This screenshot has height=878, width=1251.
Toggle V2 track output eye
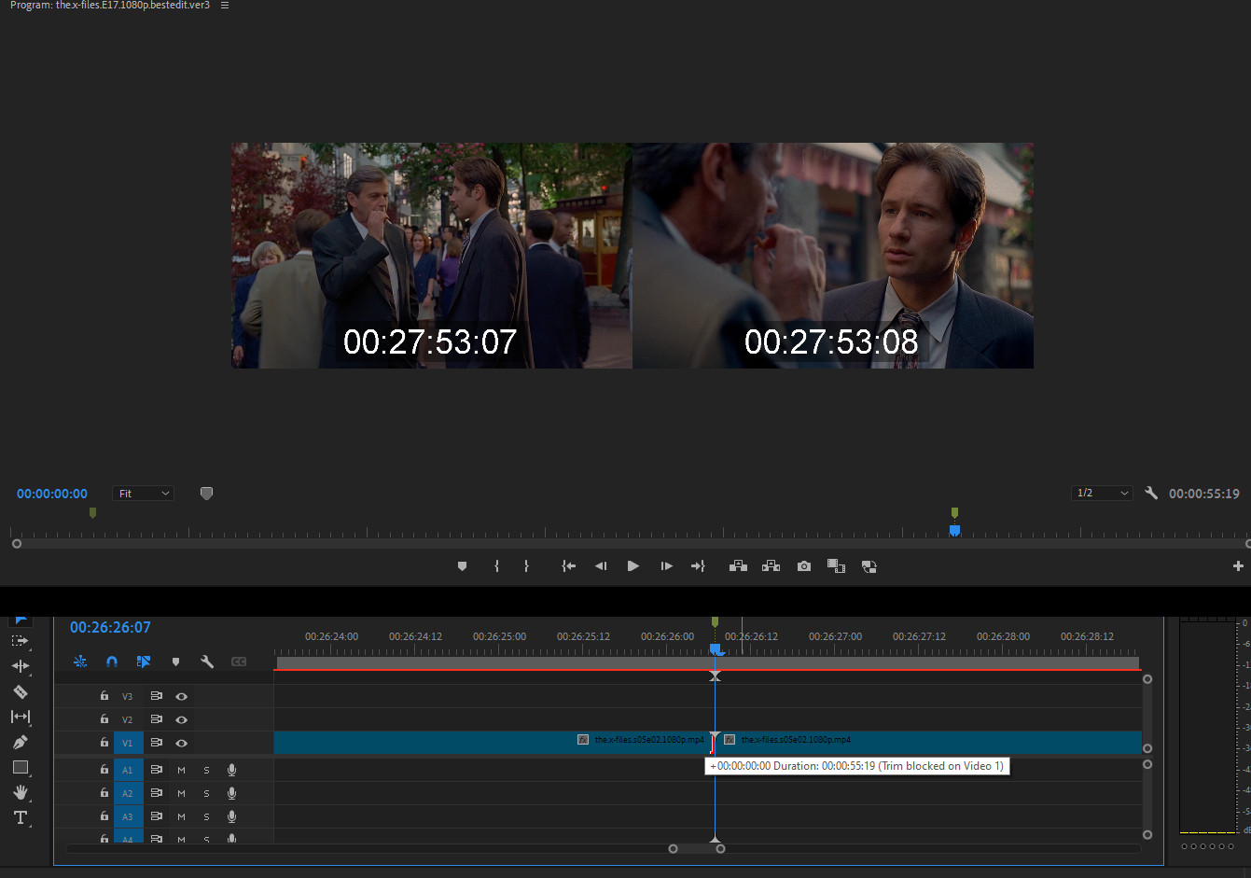click(x=181, y=719)
